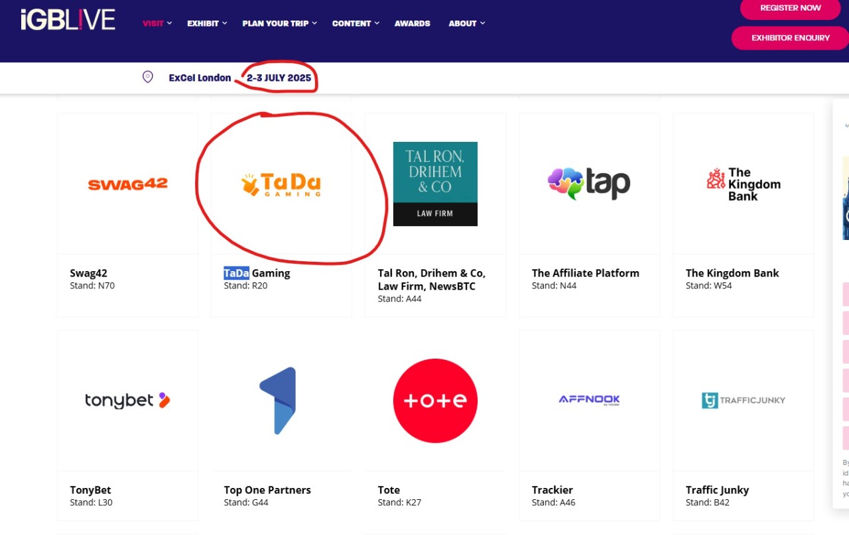This screenshot has width=849, height=535.
Task: Click the iGB L!VE site logo
Action: tap(68, 19)
